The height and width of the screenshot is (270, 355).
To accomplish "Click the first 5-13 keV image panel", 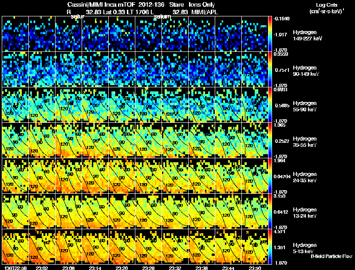I will click(x=16, y=247).
